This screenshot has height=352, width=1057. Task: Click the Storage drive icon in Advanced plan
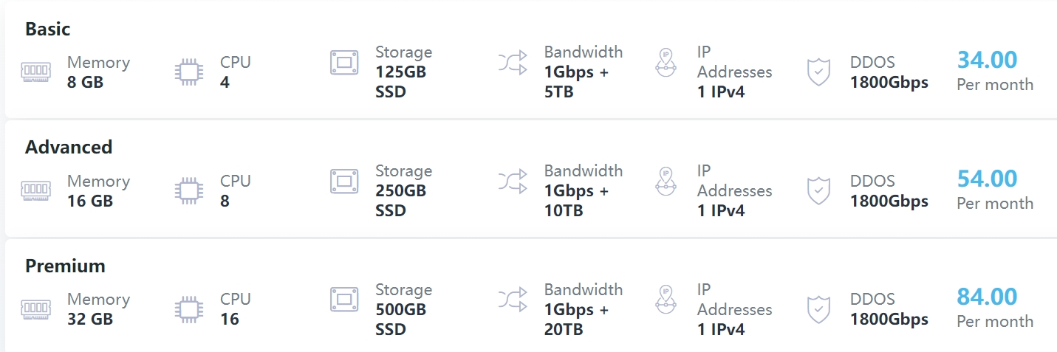coord(344,181)
